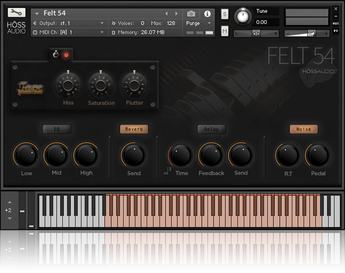Screen dimensions: 345x273
Task: Disable the Reverb effect
Action: tap(134, 129)
